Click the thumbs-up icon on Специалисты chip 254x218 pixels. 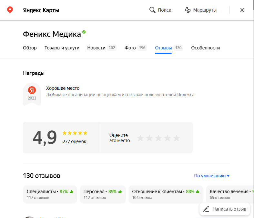pyautogui.click(x=71, y=192)
